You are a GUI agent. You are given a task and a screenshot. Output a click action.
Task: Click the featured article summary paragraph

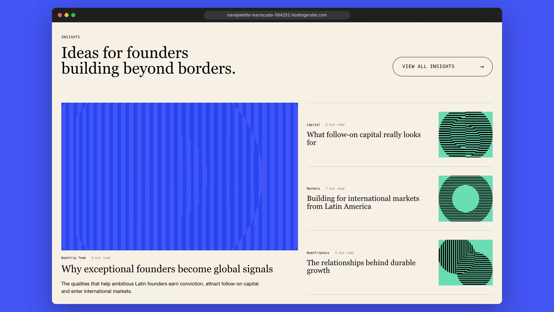coord(160,287)
